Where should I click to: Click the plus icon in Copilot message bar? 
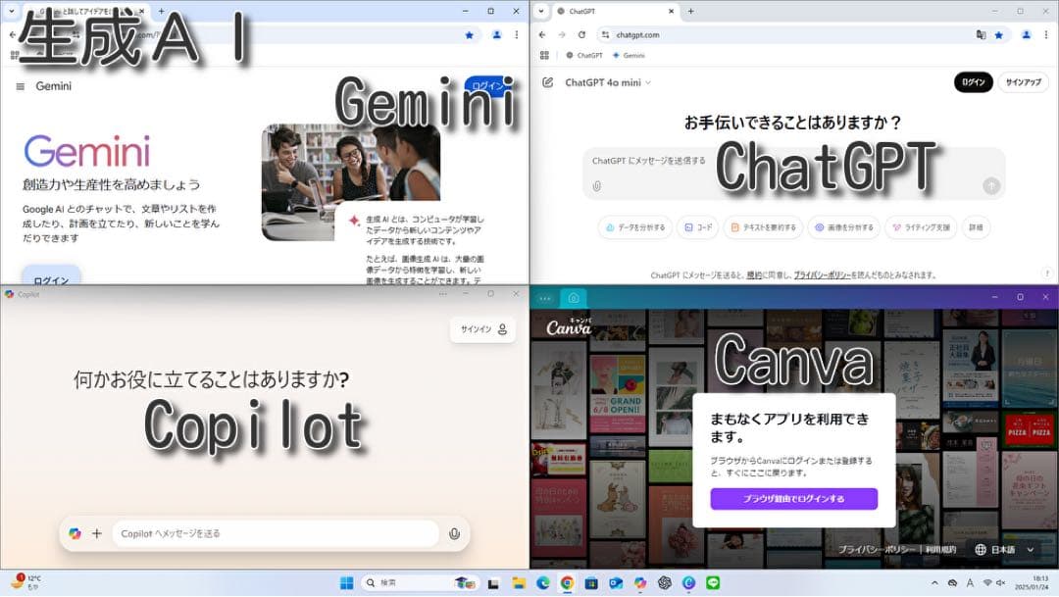coord(98,533)
